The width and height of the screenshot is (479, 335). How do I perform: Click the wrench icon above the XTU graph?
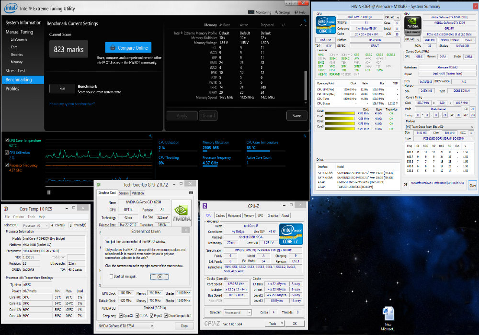pos(150,136)
